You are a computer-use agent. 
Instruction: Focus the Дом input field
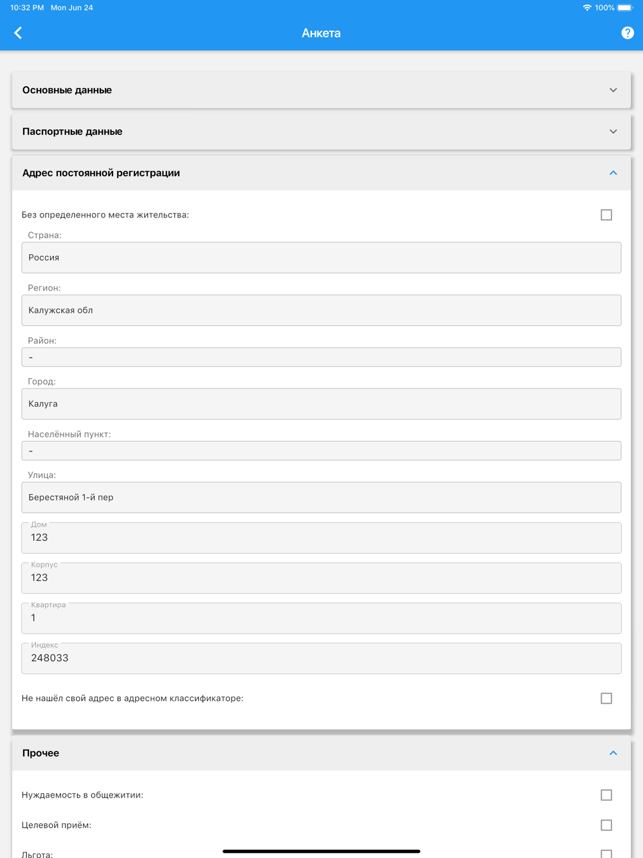321,538
